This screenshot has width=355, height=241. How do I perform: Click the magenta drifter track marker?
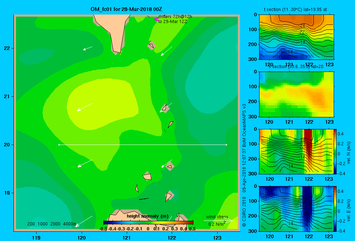[157, 19]
